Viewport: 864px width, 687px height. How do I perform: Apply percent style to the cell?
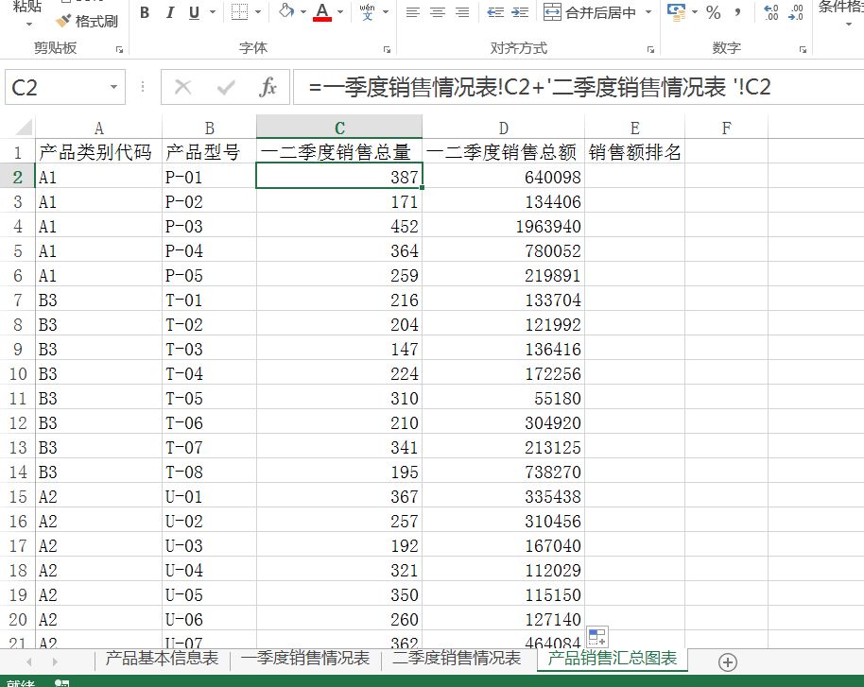(714, 13)
